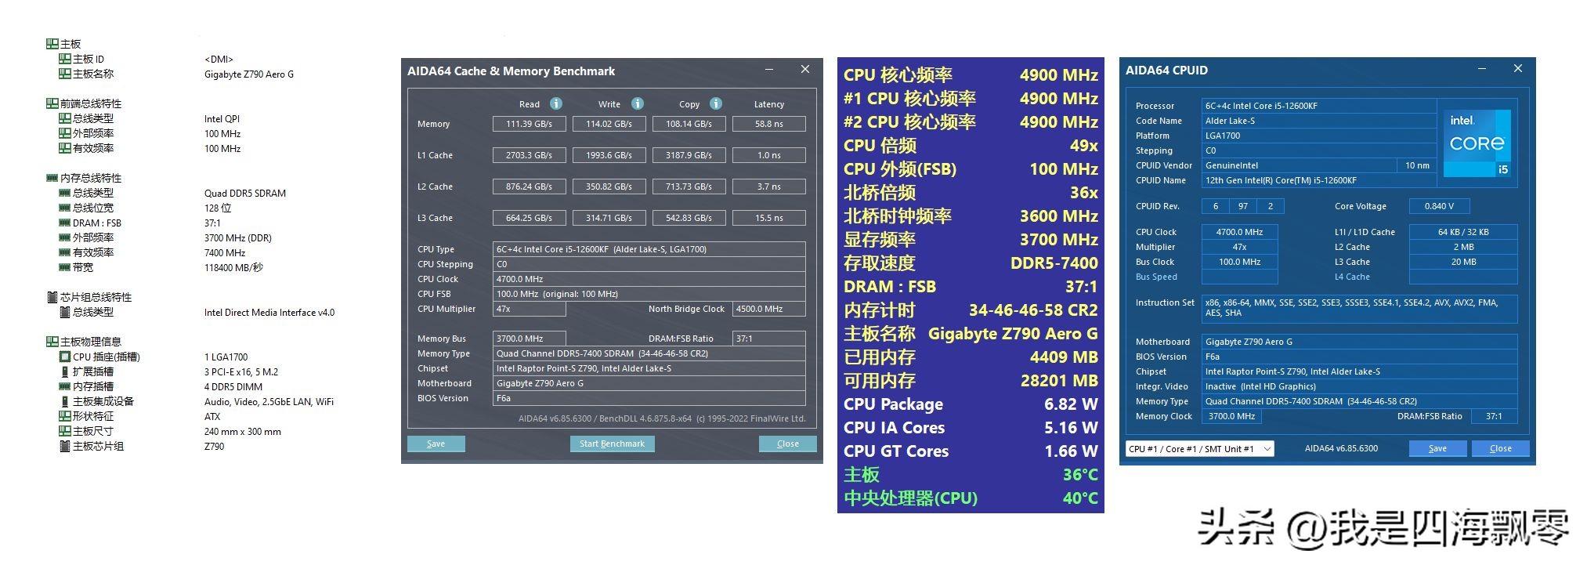Click the Memory Latency value 58.8 ns
This screenshot has width=1587, height=565.
click(x=768, y=124)
